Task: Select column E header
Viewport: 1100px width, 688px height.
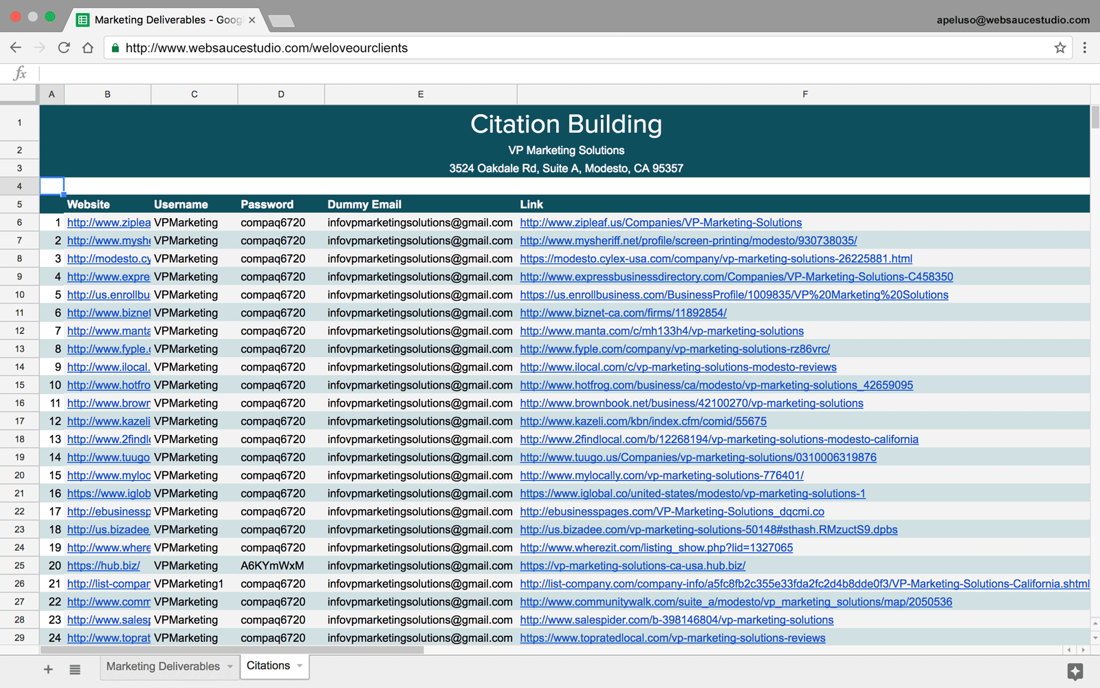Action: point(421,94)
